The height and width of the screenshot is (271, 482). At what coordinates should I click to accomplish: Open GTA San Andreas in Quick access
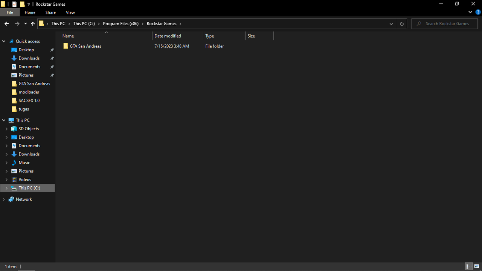click(x=34, y=84)
